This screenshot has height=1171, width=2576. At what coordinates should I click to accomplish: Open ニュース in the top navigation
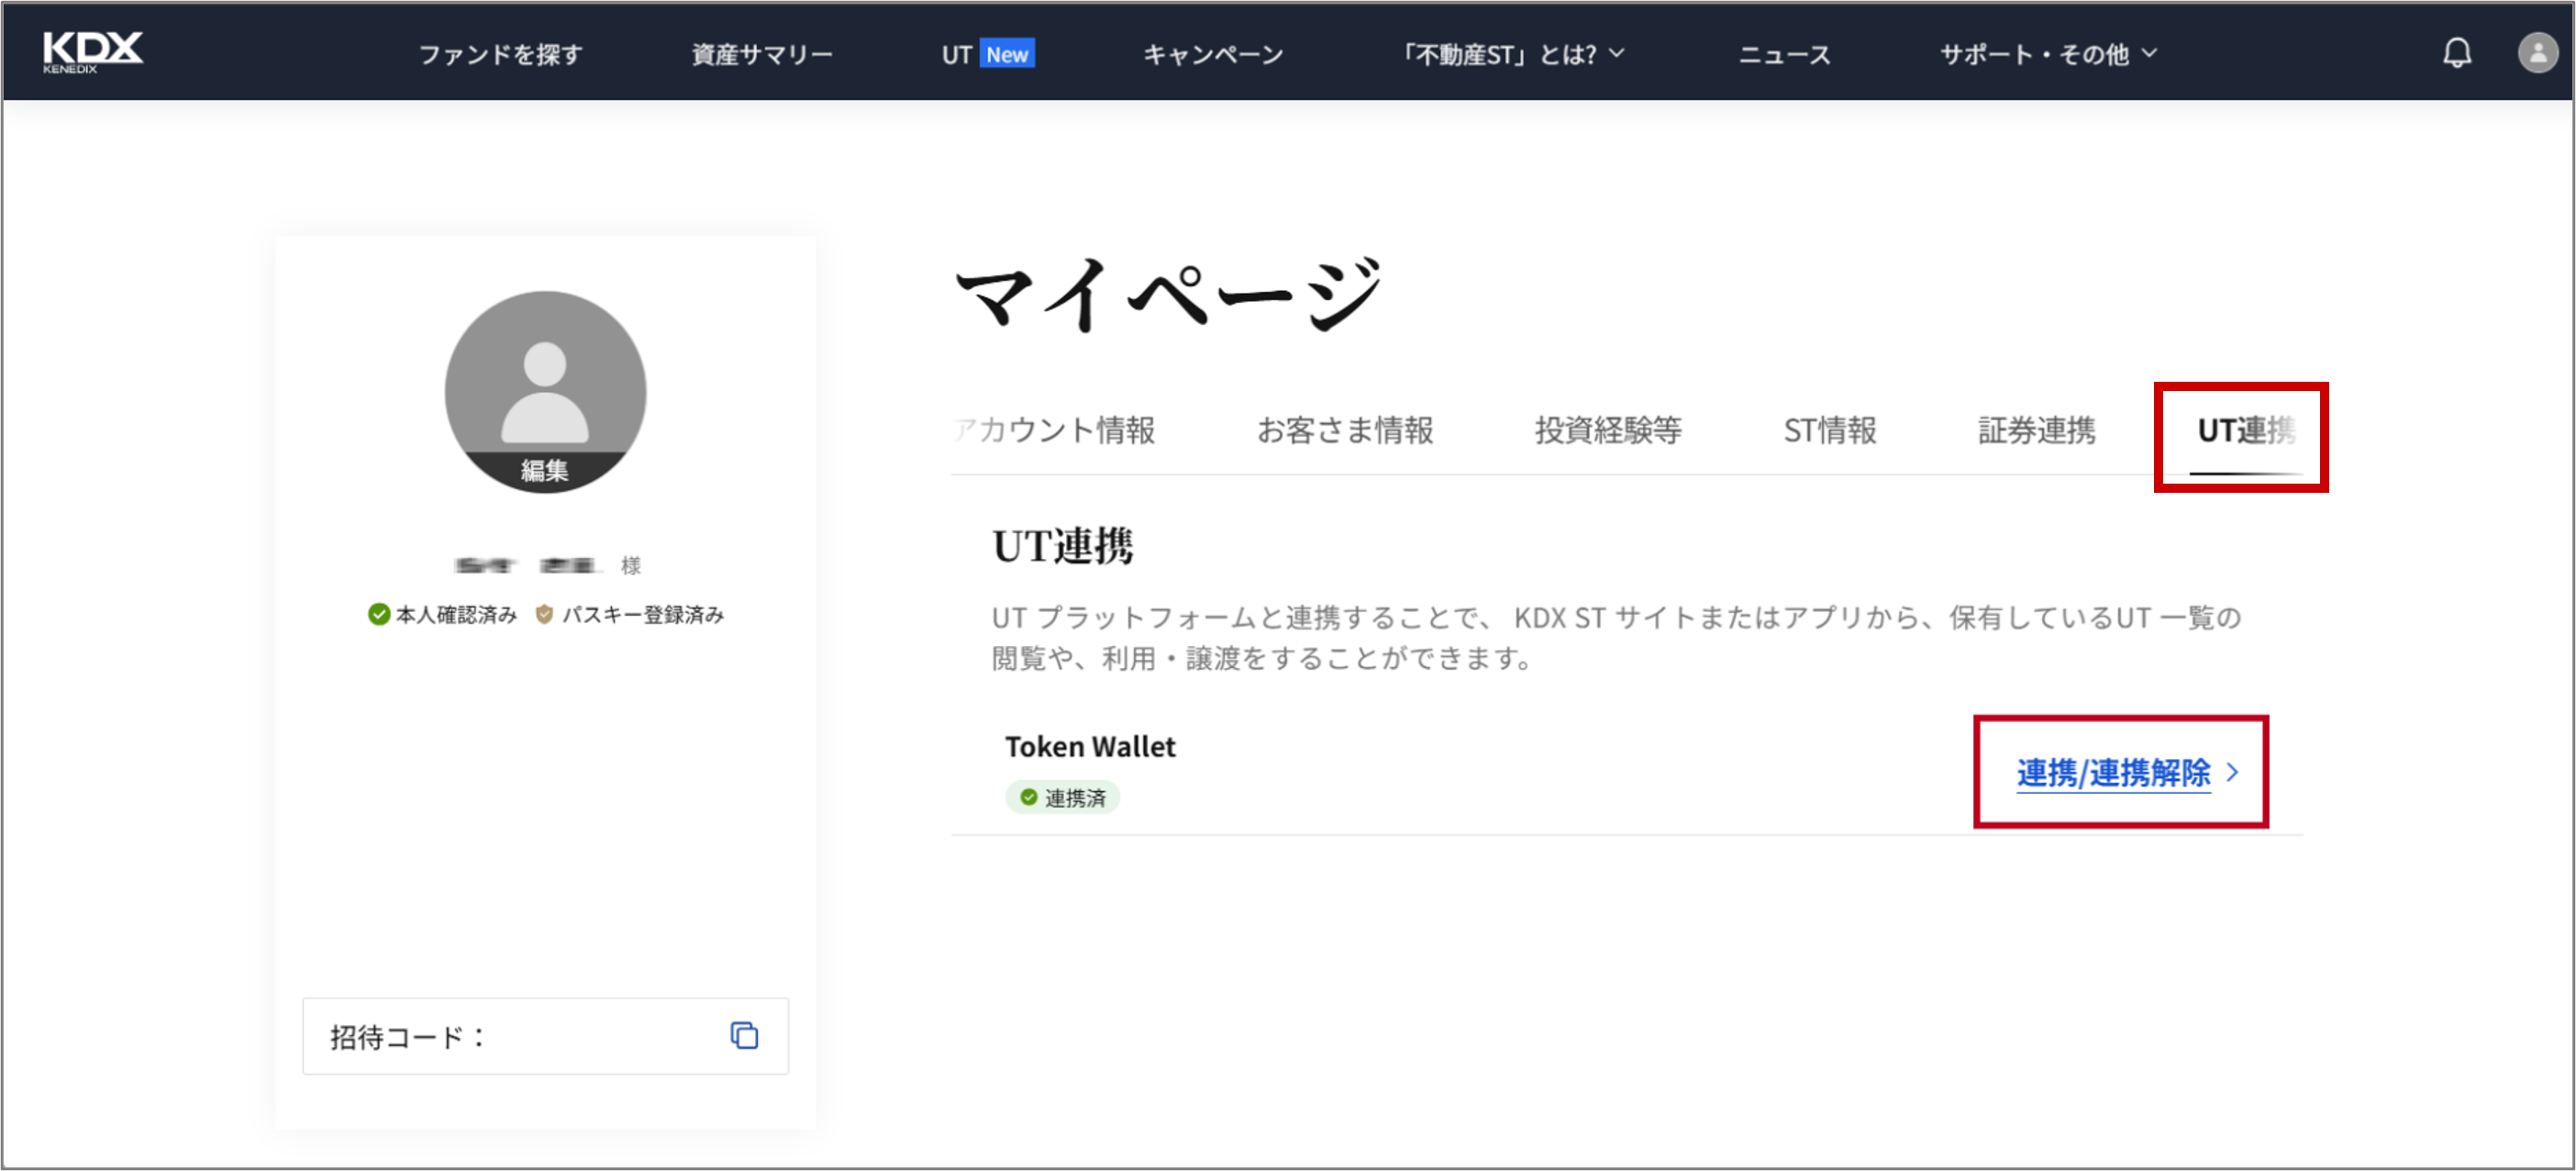coord(1784,54)
